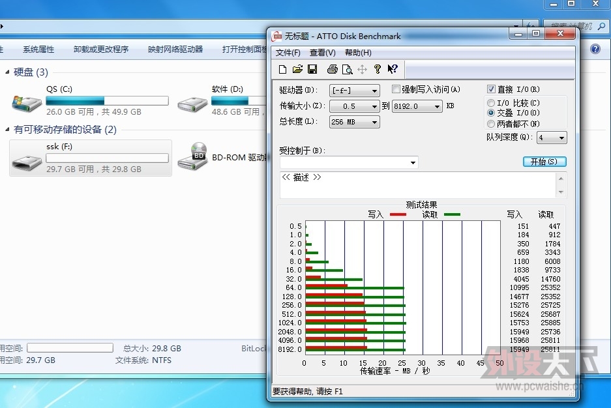Click the green 读取 legend swatch

(452, 214)
